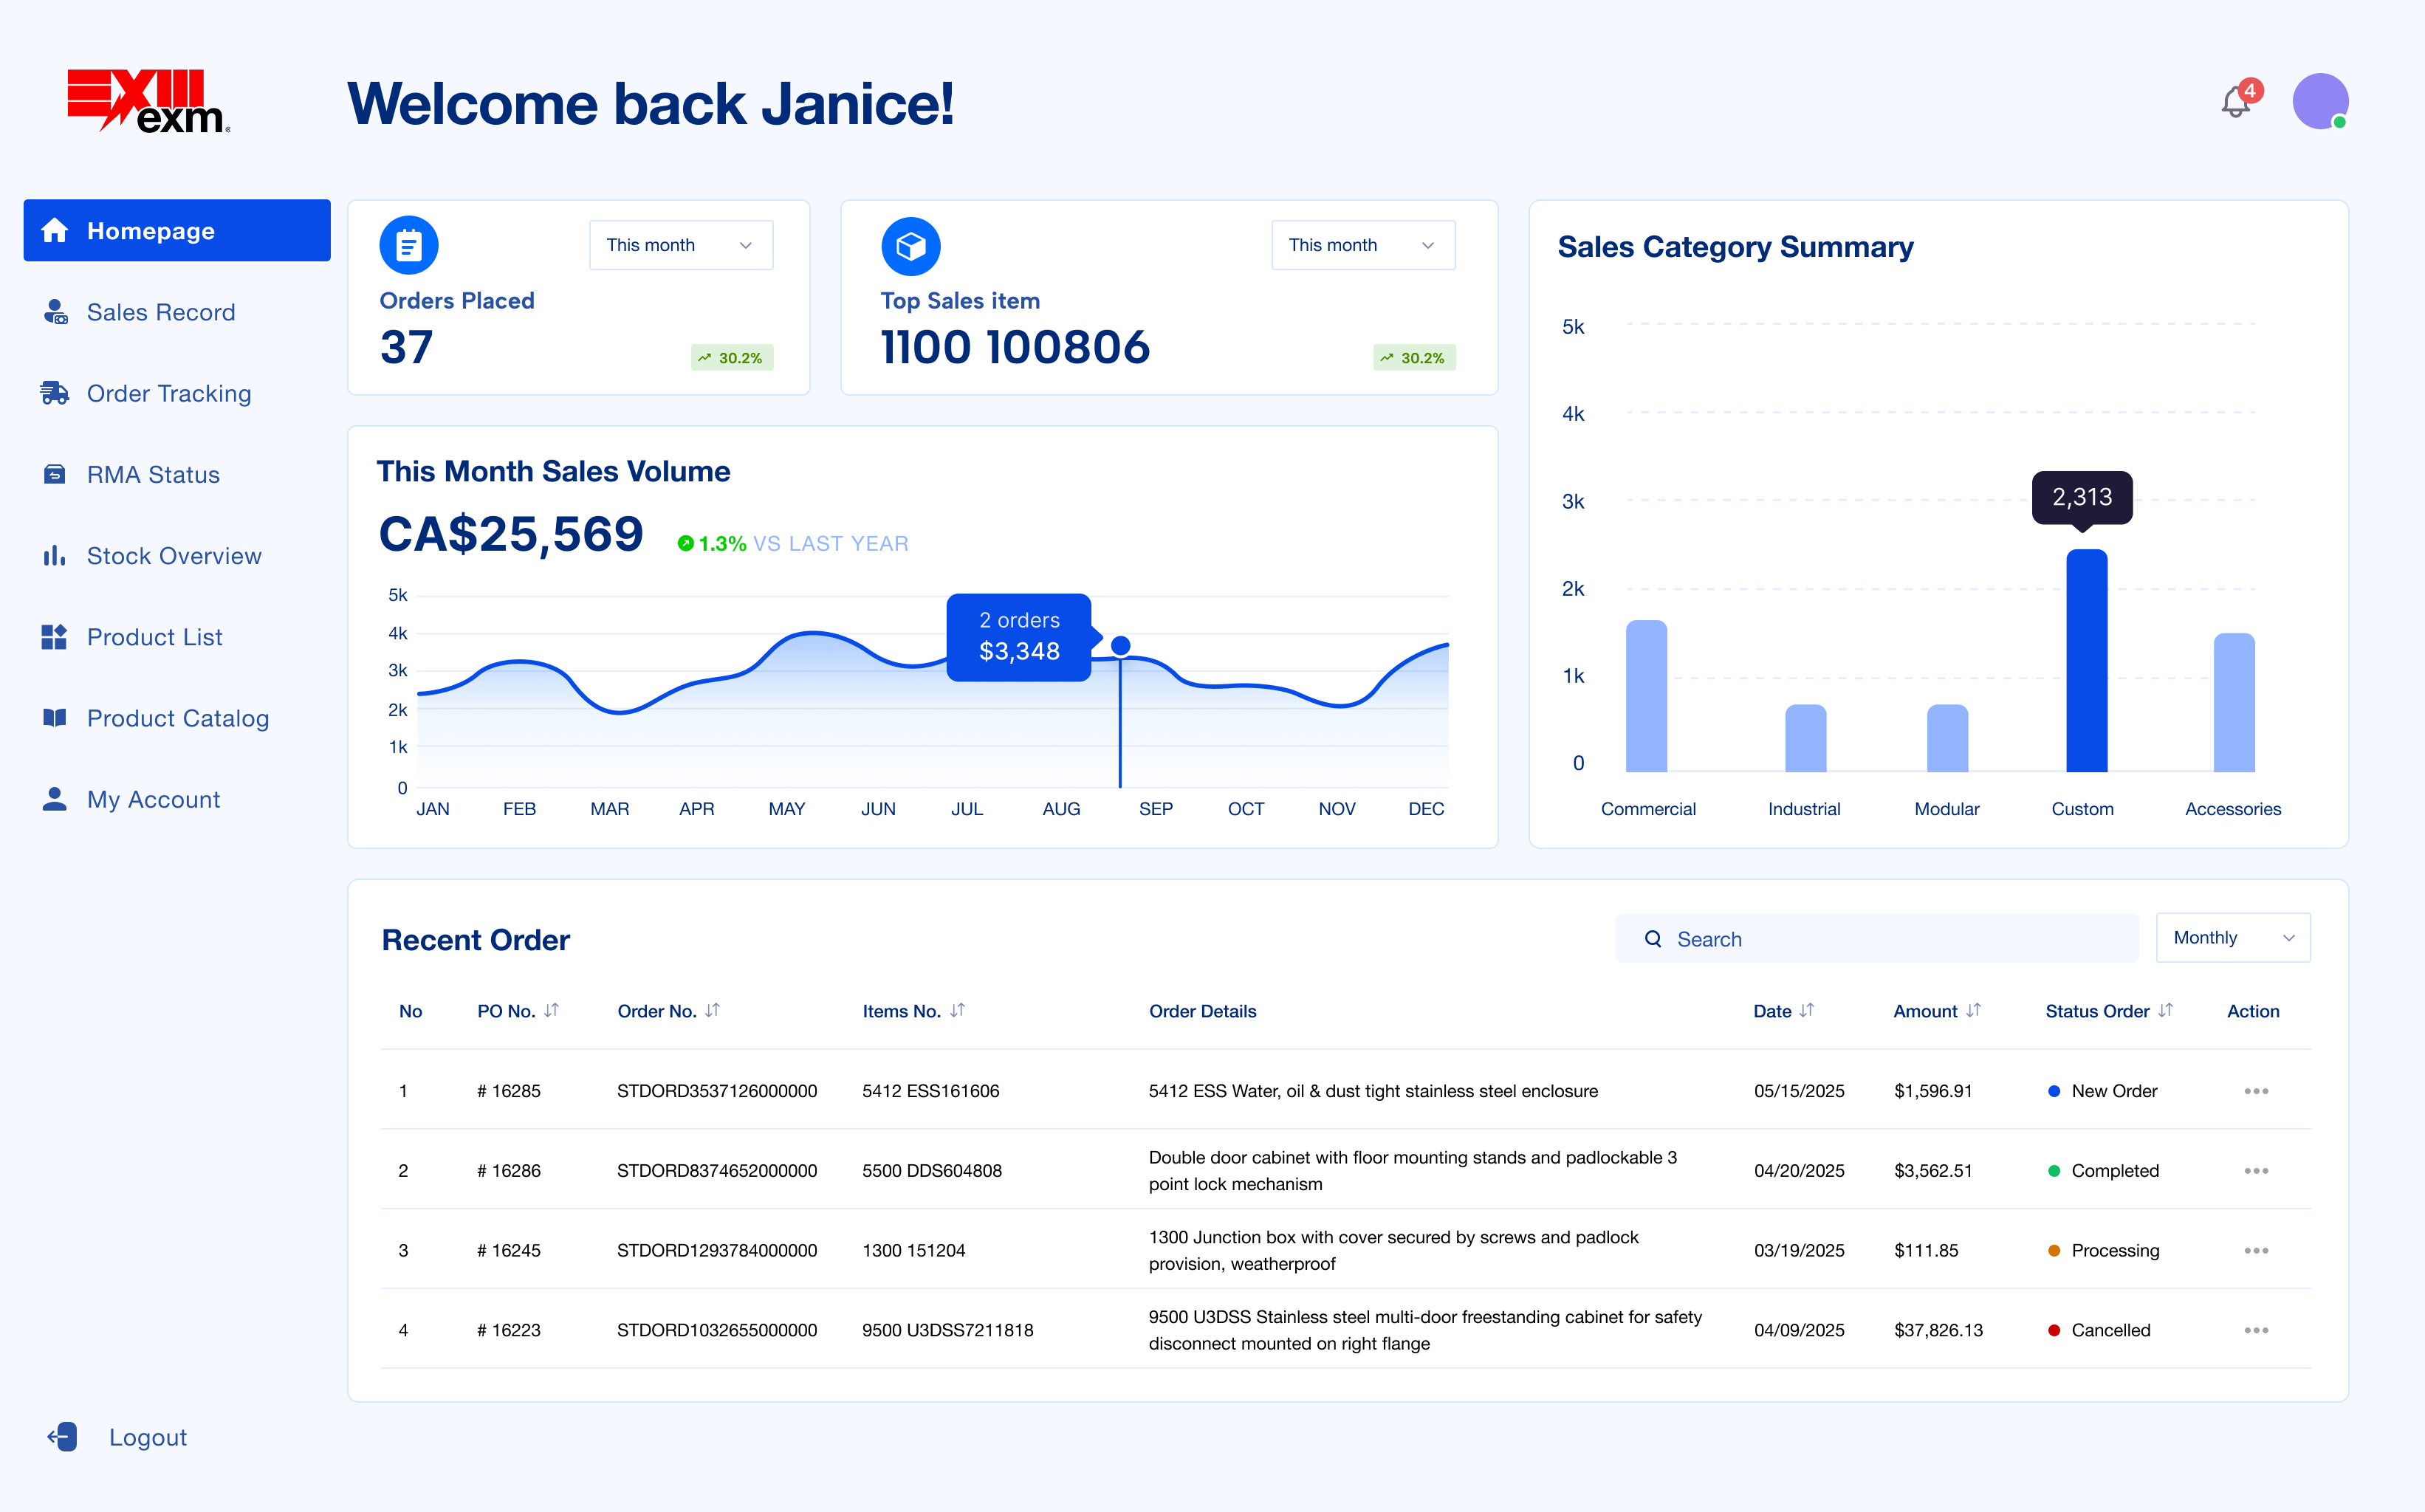
Task: Go to Sales Record page
Action: pos(160,312)
